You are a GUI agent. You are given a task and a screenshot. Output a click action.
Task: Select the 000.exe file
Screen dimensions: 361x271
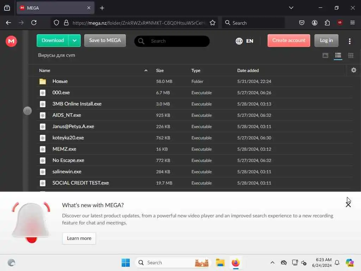[x=195, y=93]
